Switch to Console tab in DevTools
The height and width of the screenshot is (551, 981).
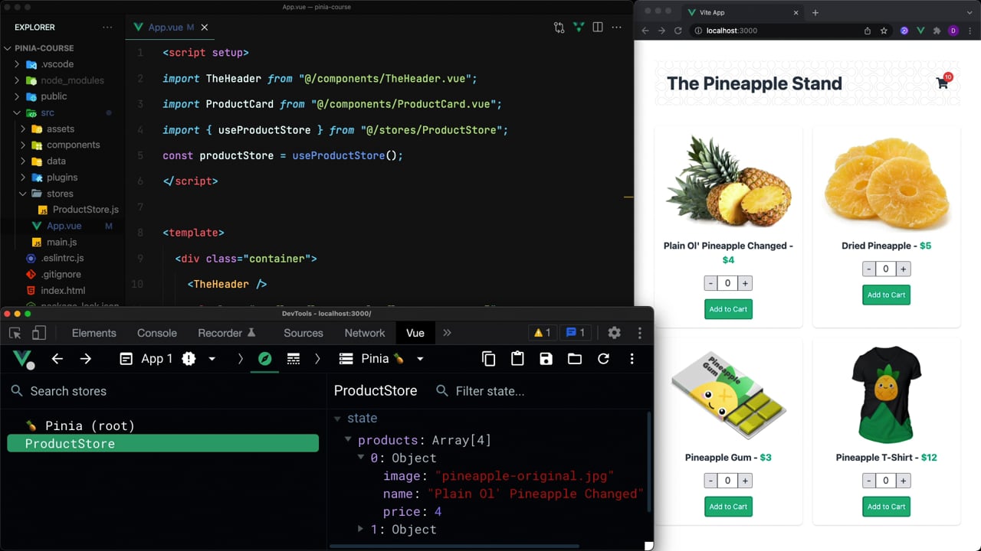pyautogui.click(x=157, y=333)
